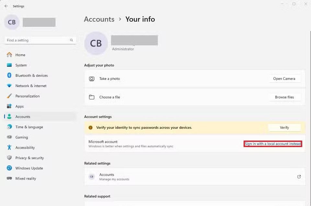Click the search magnifier icon
The width and height of the screenshot is (311, 206).
coord(72,40)
